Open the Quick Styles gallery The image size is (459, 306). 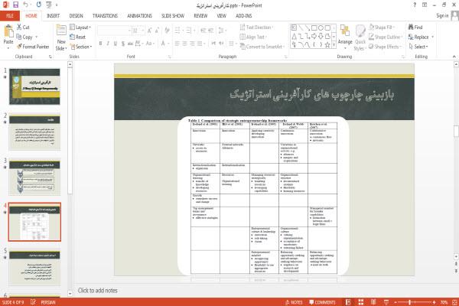click(360, 37)
